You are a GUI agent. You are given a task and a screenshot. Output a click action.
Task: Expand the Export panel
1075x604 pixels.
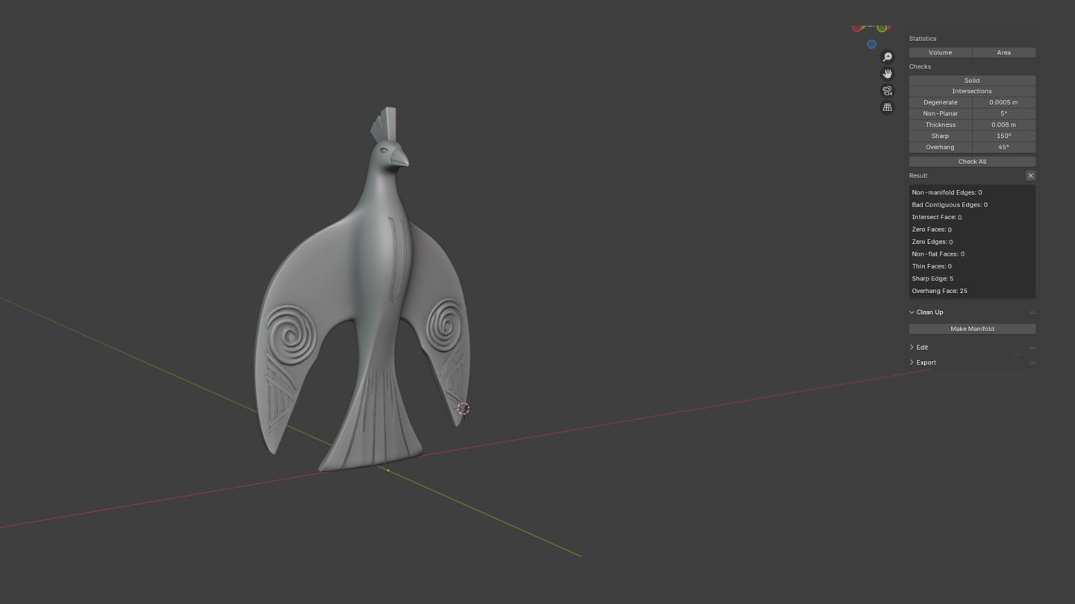coord(912,362)
